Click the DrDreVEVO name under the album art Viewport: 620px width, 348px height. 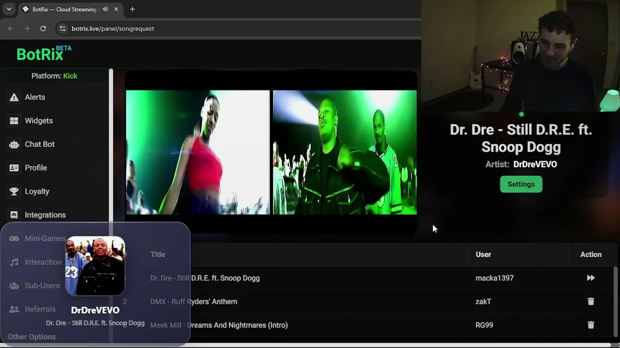tap(95, 310)
